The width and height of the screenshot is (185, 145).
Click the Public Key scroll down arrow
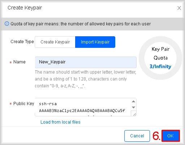[133, 107]
